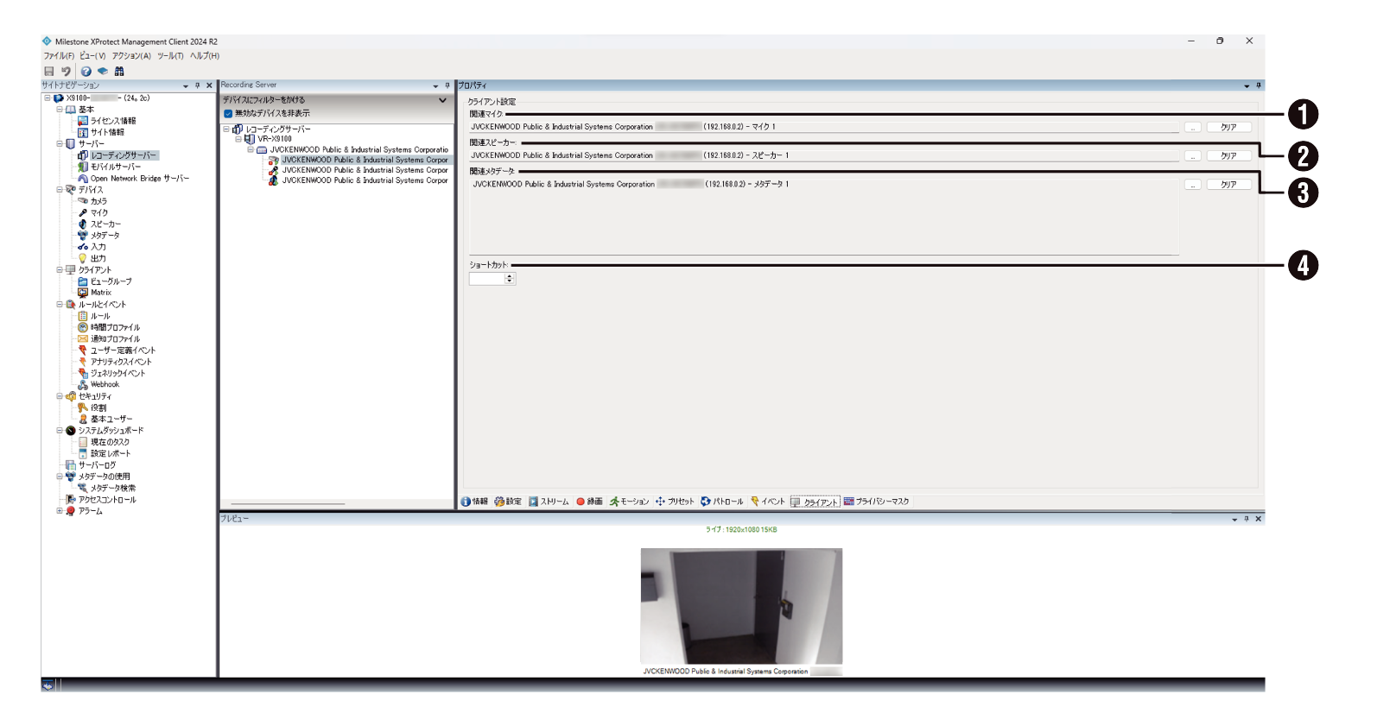
Task: Select Open Network Bridge サーバー node
Action: [140, 179]
